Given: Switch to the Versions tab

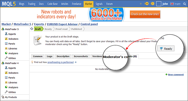Looking at the screenshot, I should click(97, 56).
